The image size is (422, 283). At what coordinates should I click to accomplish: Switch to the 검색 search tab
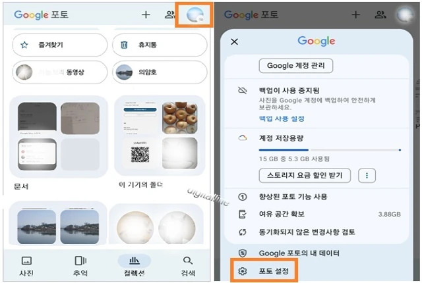pyautogui.click(x=188, y=266)
